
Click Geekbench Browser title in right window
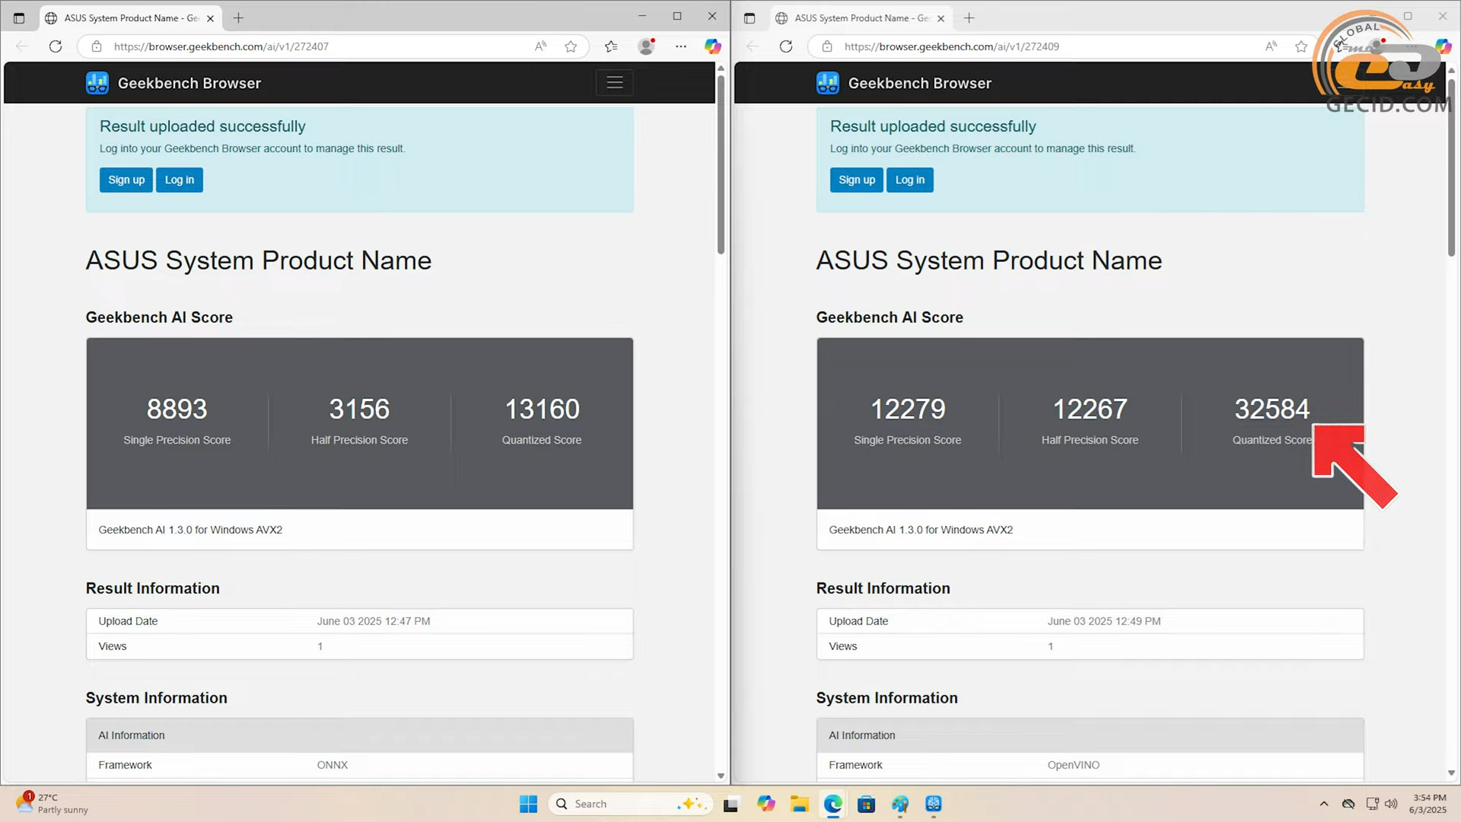coord(920,83)
